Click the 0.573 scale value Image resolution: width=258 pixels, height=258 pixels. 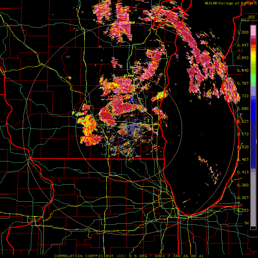pos(243,134)
